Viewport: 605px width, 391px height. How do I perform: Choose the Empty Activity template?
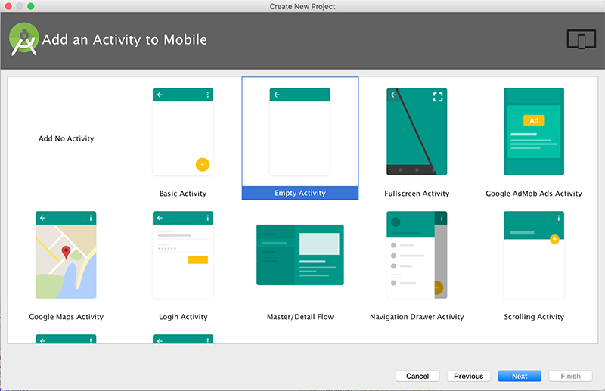[x=300, y=132]
